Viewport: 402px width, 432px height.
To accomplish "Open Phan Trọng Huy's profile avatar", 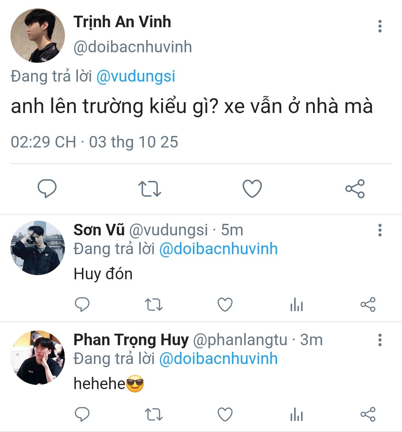I will coord(38,358).
